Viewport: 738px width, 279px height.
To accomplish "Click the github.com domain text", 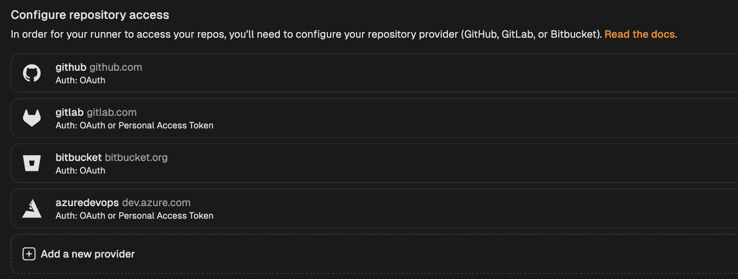I will point(116,67).
